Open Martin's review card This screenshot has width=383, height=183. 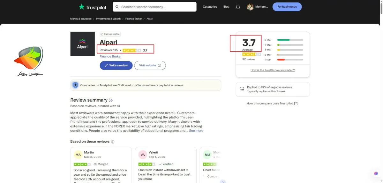click(101, 165)
